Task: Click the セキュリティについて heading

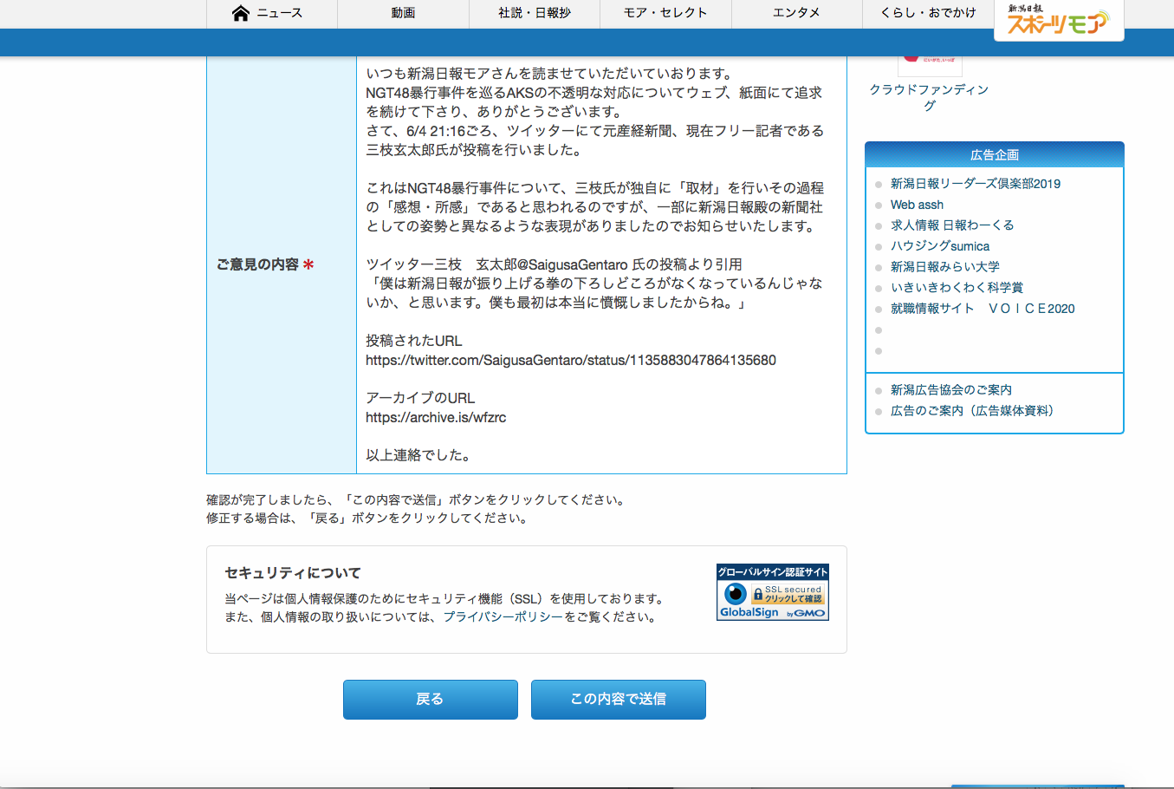Action: [293, 573]
